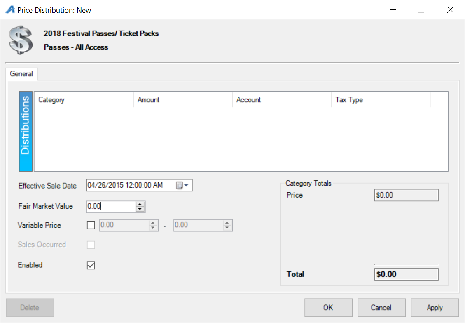The width and height of the screenshot is (465, 323).
Task: Click the 'Category Totals' group title
Action: pos(308,183)
